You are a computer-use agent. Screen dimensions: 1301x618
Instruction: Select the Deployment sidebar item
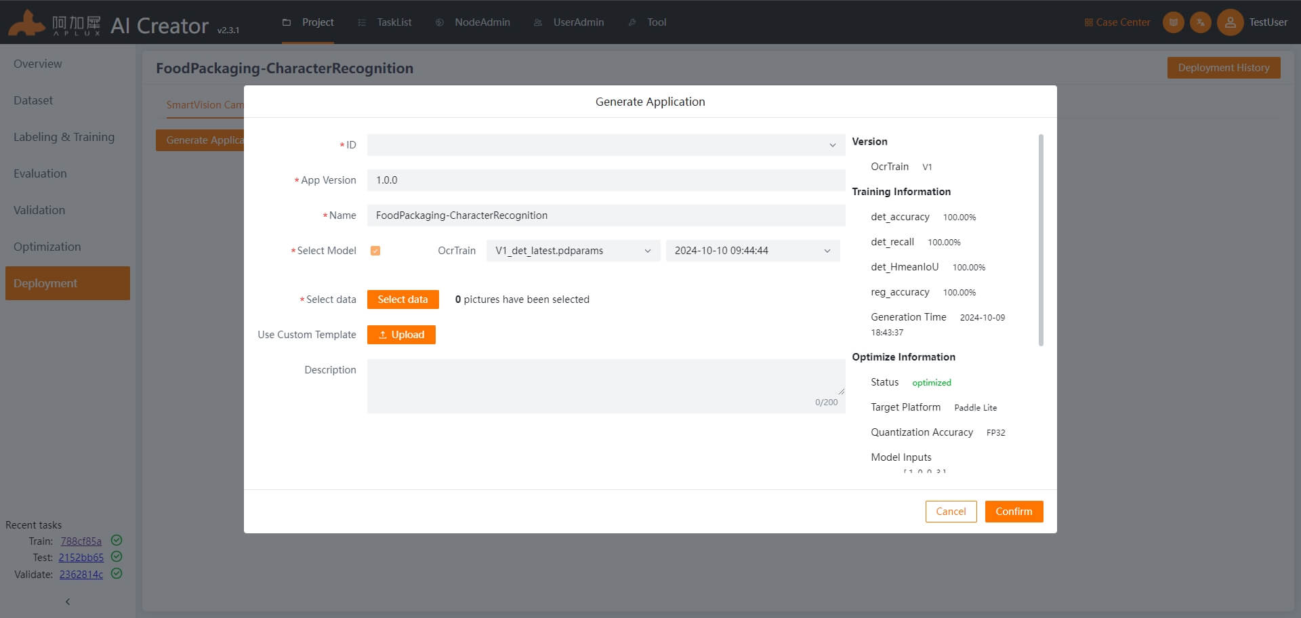(x=68, y=283)
